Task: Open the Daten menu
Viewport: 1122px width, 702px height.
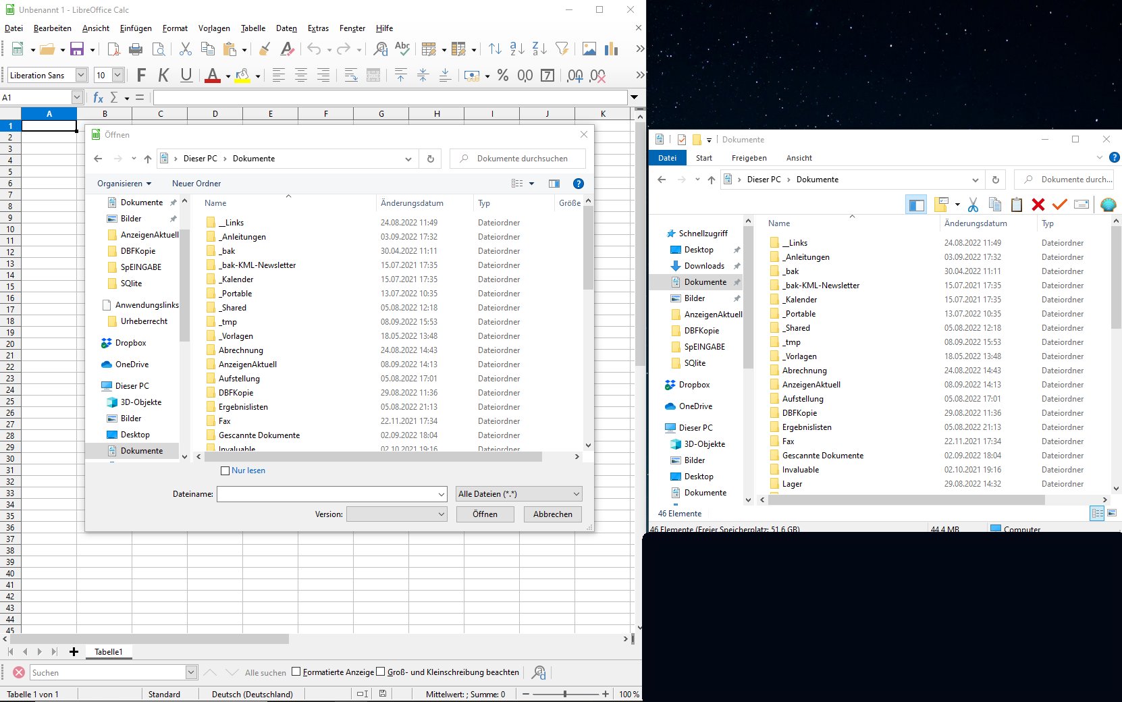Action: tap(286, 28)
